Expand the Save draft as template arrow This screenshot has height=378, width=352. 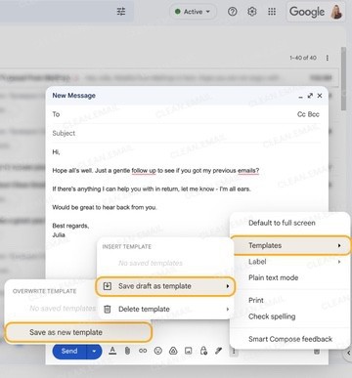(228, 286)
